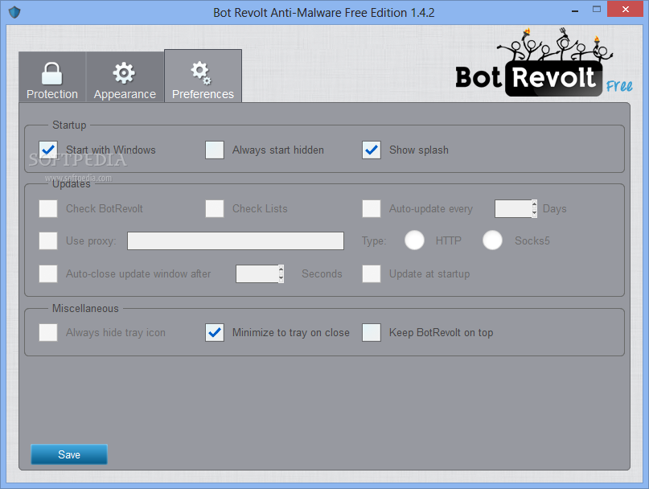Toggle the Use proxy checkbox
The width and height of the screenshot is (649, 489).
pos(48,241)
